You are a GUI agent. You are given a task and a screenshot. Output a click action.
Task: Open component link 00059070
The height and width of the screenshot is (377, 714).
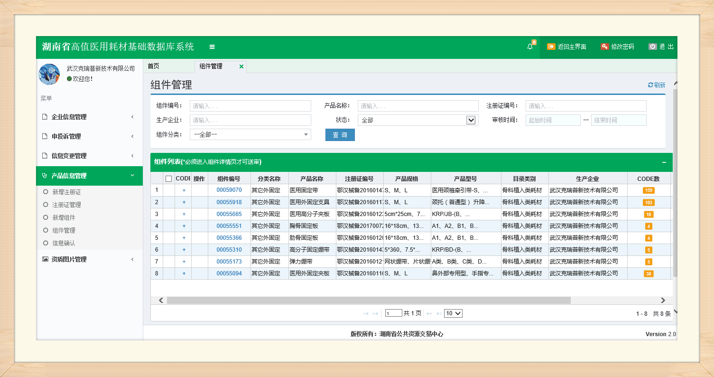229,190
